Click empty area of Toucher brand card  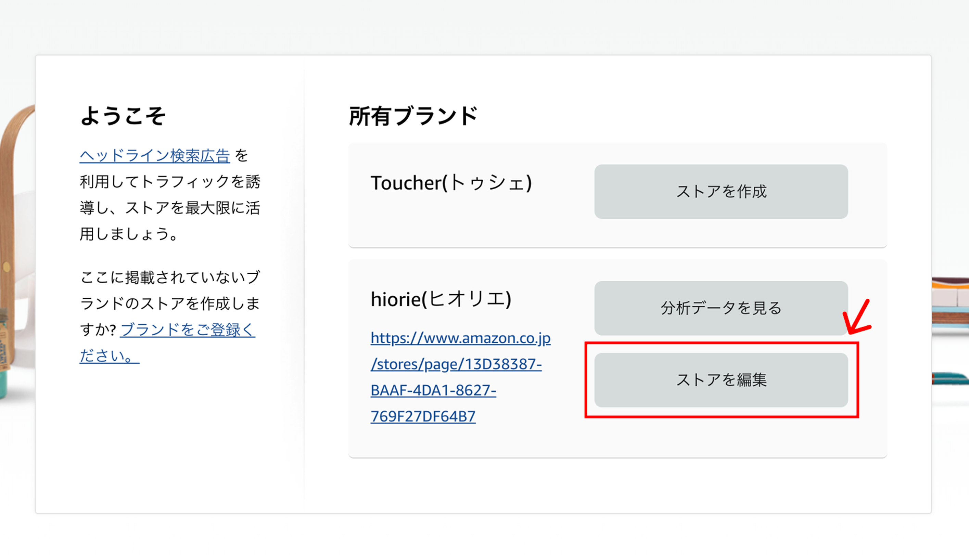click(x=469, y=225)
